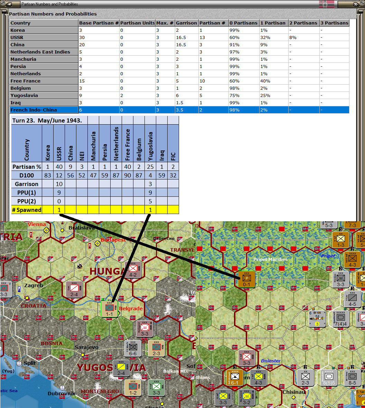Click the Zagreb city dot
365x408 pixels.
pos(27,298)
